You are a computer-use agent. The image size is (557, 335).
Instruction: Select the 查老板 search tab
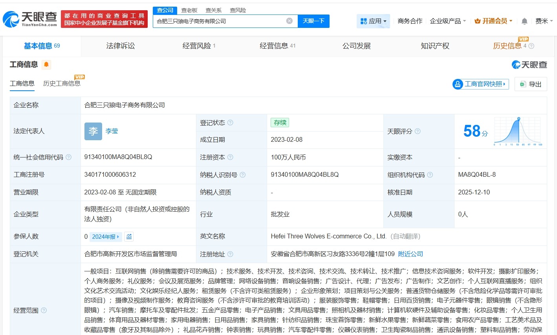click(x=189, y=10)
